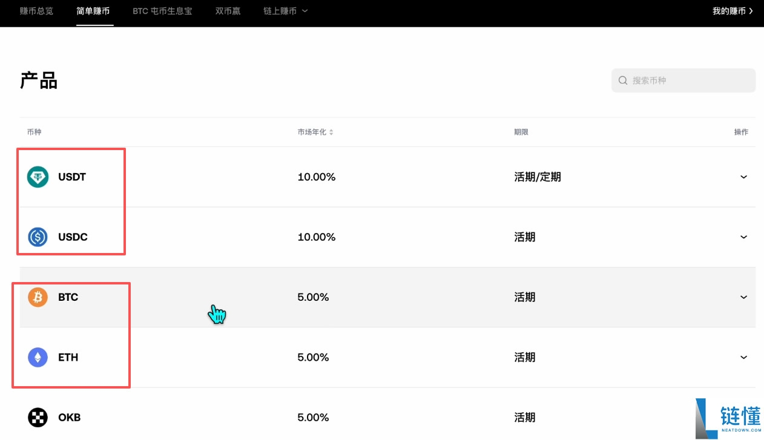This screenshot has width=764, height=440.
Task: Click the ETH Ethereum coin icon
Action: point(38,357)
